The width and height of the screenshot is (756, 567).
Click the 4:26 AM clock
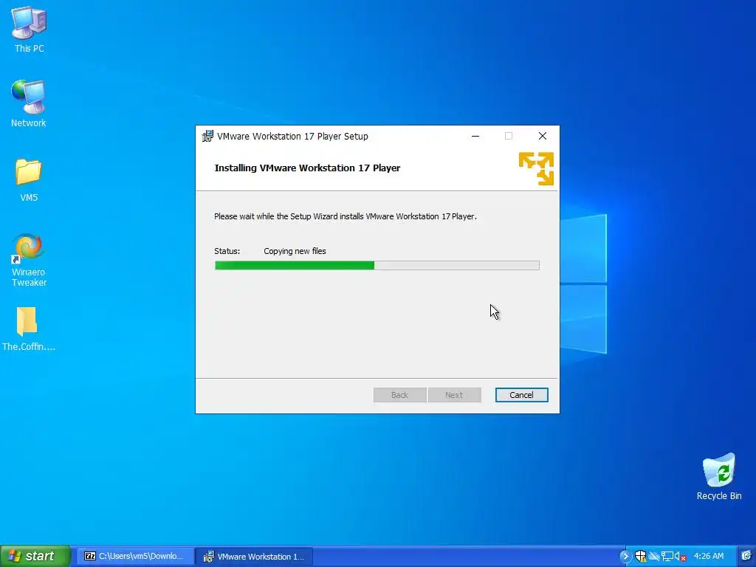coord(708,557)
